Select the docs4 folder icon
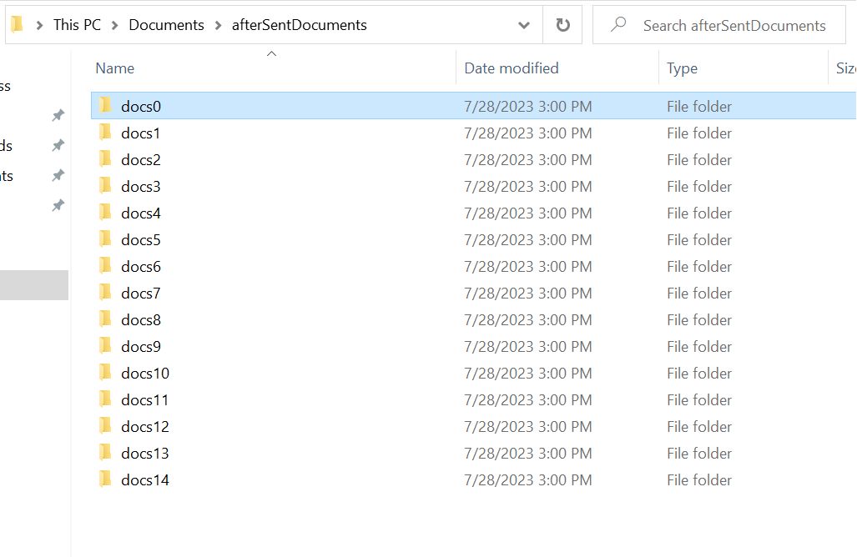Viewport: 857px width, 557px height. click(105, 212)
